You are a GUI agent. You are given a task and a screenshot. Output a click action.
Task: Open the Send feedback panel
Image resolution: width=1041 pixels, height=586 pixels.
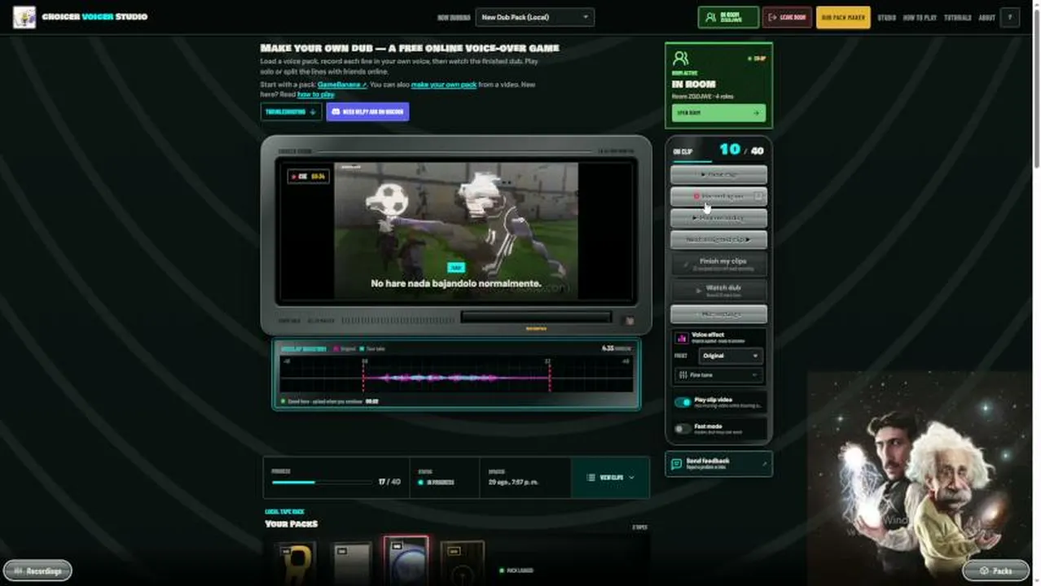point(718,464)
